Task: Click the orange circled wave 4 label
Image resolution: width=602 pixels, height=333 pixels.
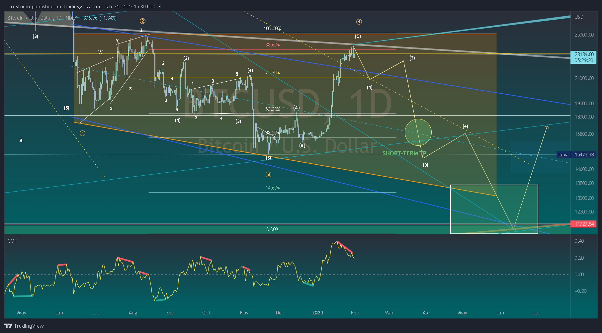Action: (359, 22)
